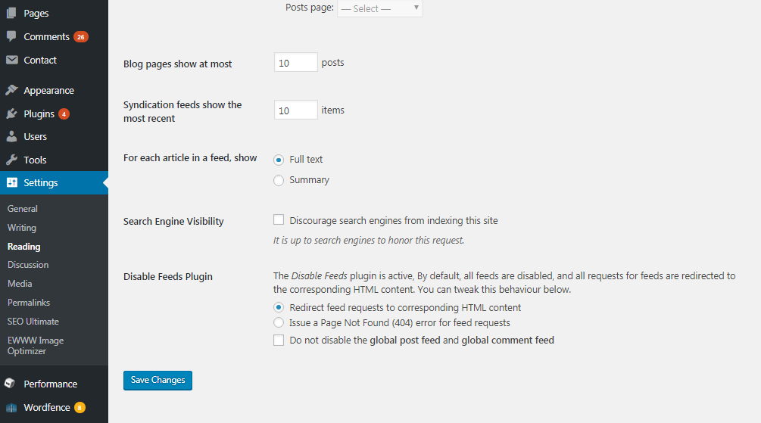
Task: Click the Pages icon in sidebar
Action: coord(11,13)
